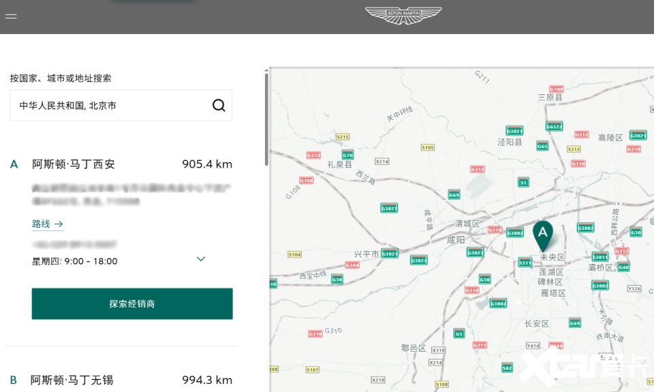Click the S311 highway shield on map

pos(525,262)
